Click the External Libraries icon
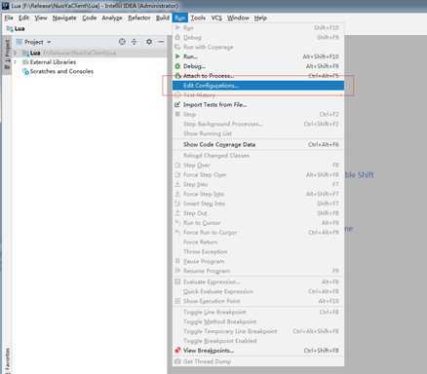 25,62
